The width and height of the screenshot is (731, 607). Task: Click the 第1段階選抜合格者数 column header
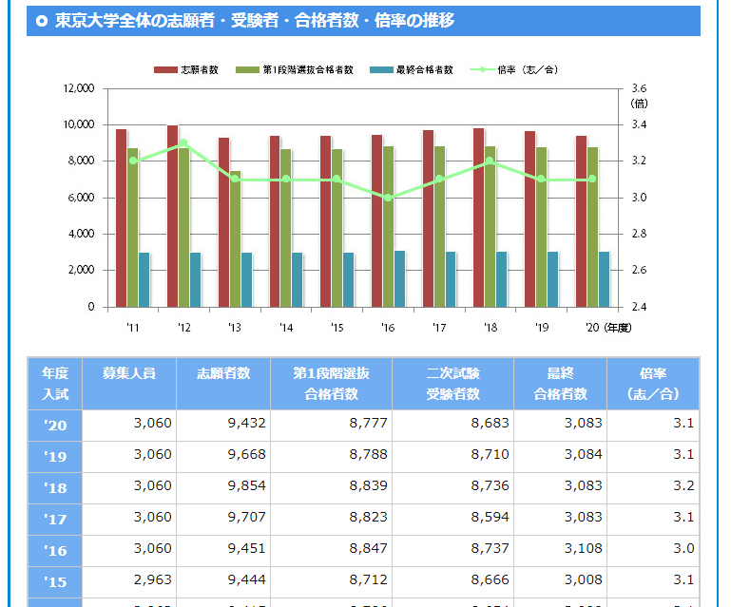coord(332,384)
